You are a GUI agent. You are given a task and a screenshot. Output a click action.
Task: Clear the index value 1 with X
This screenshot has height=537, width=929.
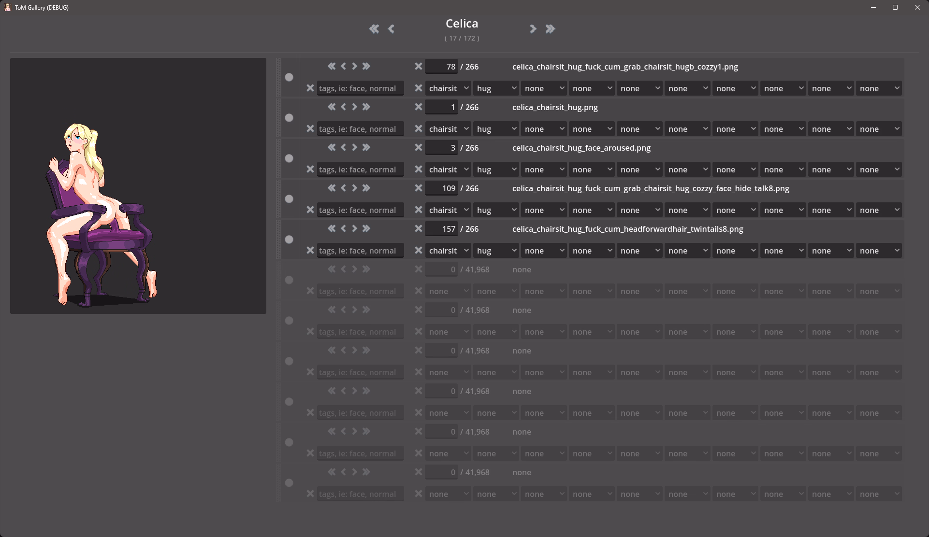pos(419,107)
